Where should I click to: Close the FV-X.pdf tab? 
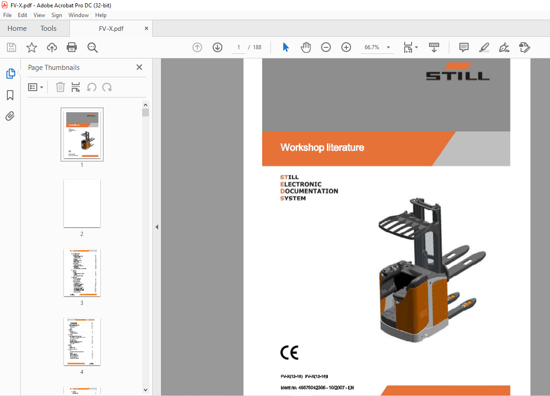pyautogui.click(x=146, y=29)
